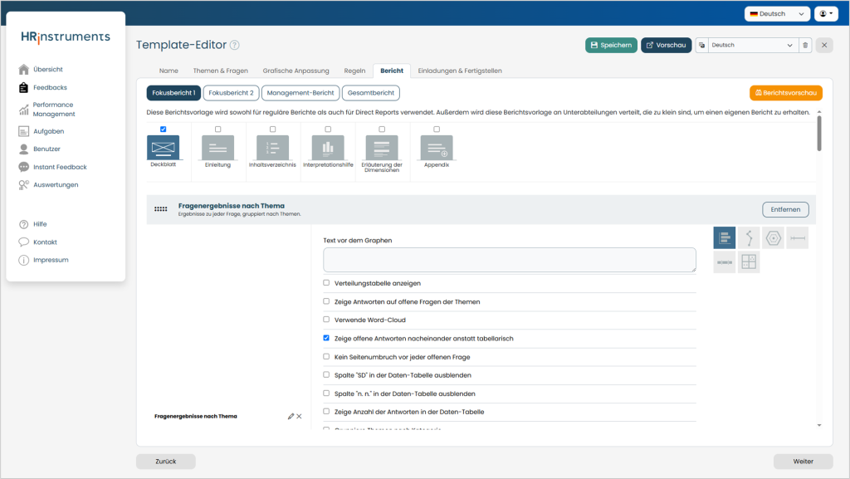
Task: Grab the drag handle of Fragenergebnisse section
Action: click(160, 209)
